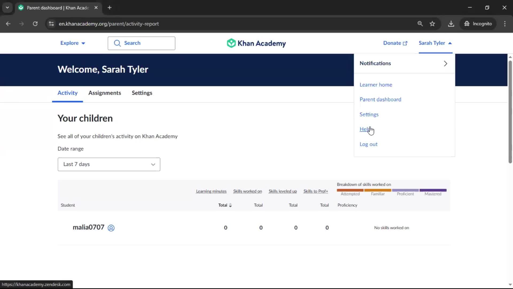This screenshot has width=513, height=289.
Task: Choose Log out from the account menu
Action: (x=368, y=144)
